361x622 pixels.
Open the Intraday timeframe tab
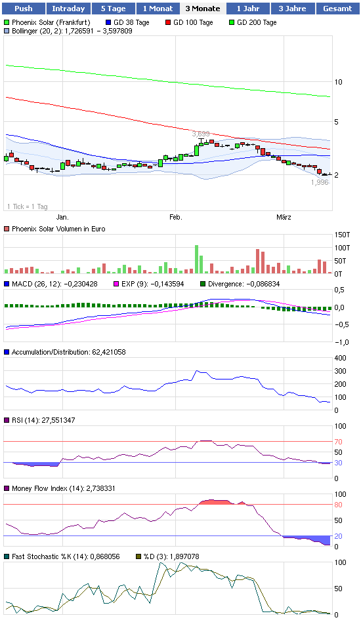[x=68, y=9]
